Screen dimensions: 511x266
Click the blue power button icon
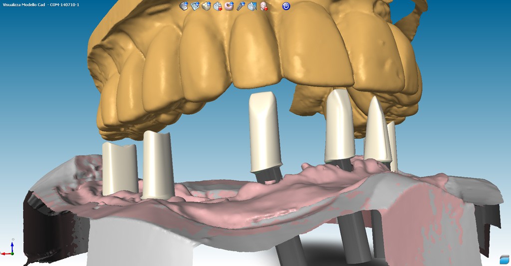point(286,6)
